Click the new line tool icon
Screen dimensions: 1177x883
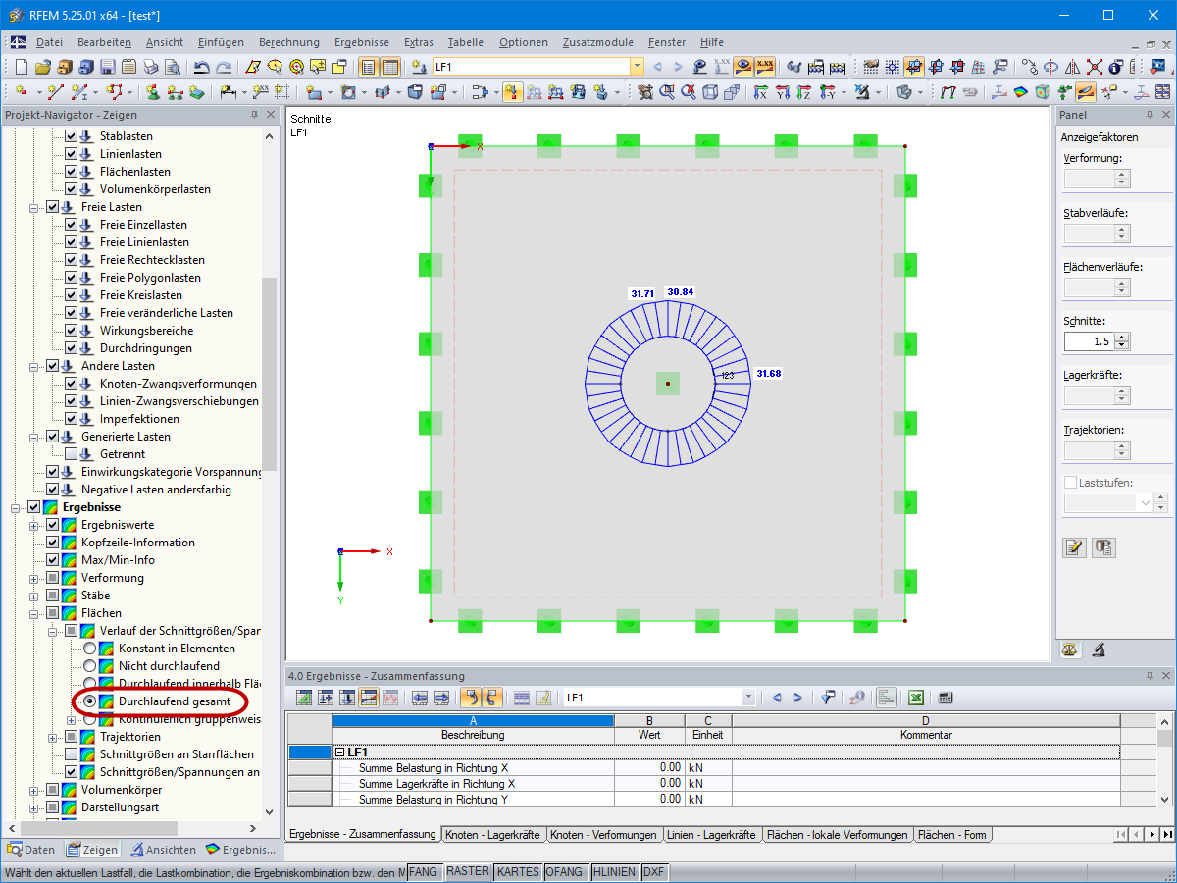56,92
